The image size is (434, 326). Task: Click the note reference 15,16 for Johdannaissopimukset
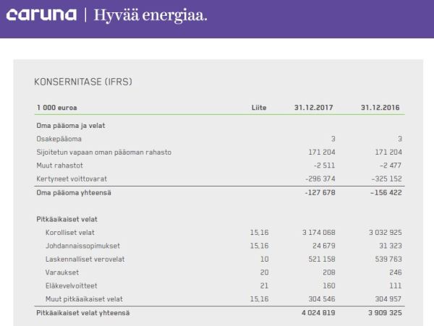pyautogui.click(x=258, y=246)
